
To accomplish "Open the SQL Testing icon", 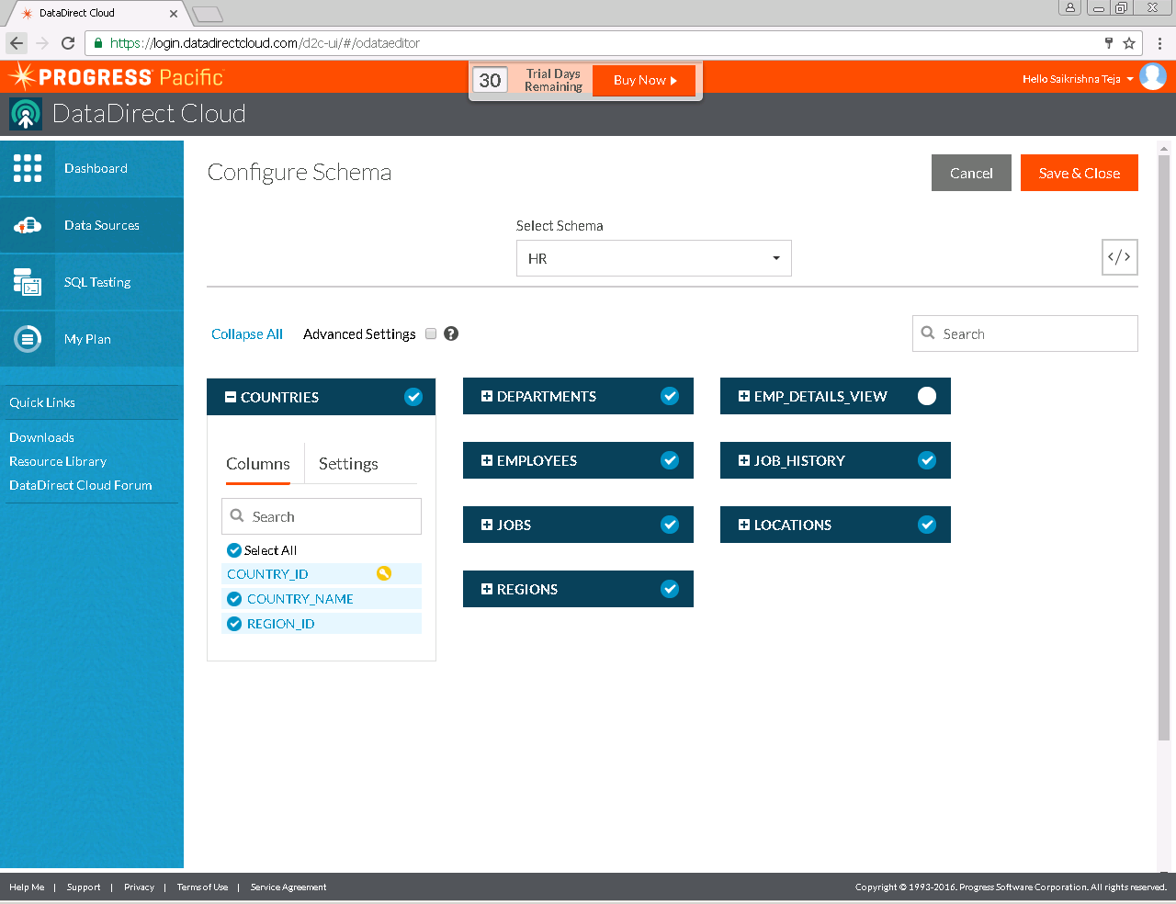I will pos(28,282).
